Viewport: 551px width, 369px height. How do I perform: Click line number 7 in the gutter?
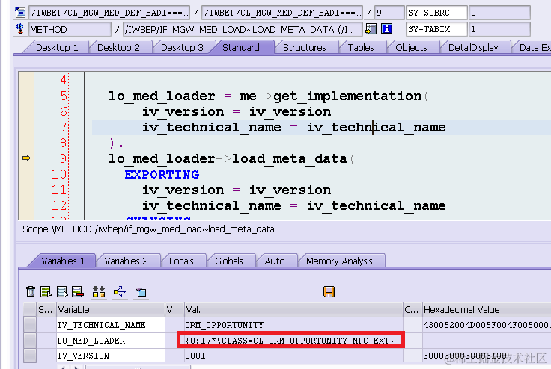[x=63, y=127]
